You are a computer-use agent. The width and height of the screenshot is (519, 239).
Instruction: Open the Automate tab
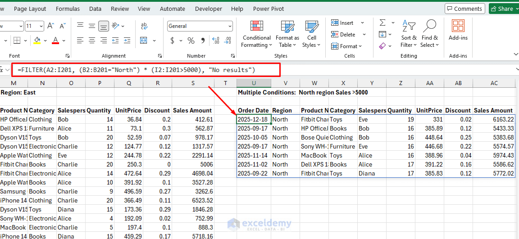[173, 9]
